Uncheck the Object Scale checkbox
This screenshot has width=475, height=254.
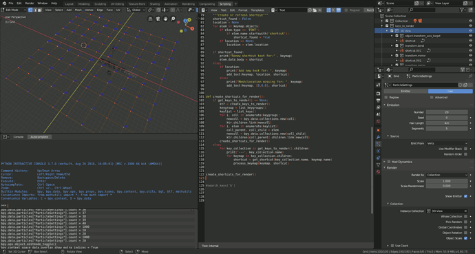(x=465, y=238)
